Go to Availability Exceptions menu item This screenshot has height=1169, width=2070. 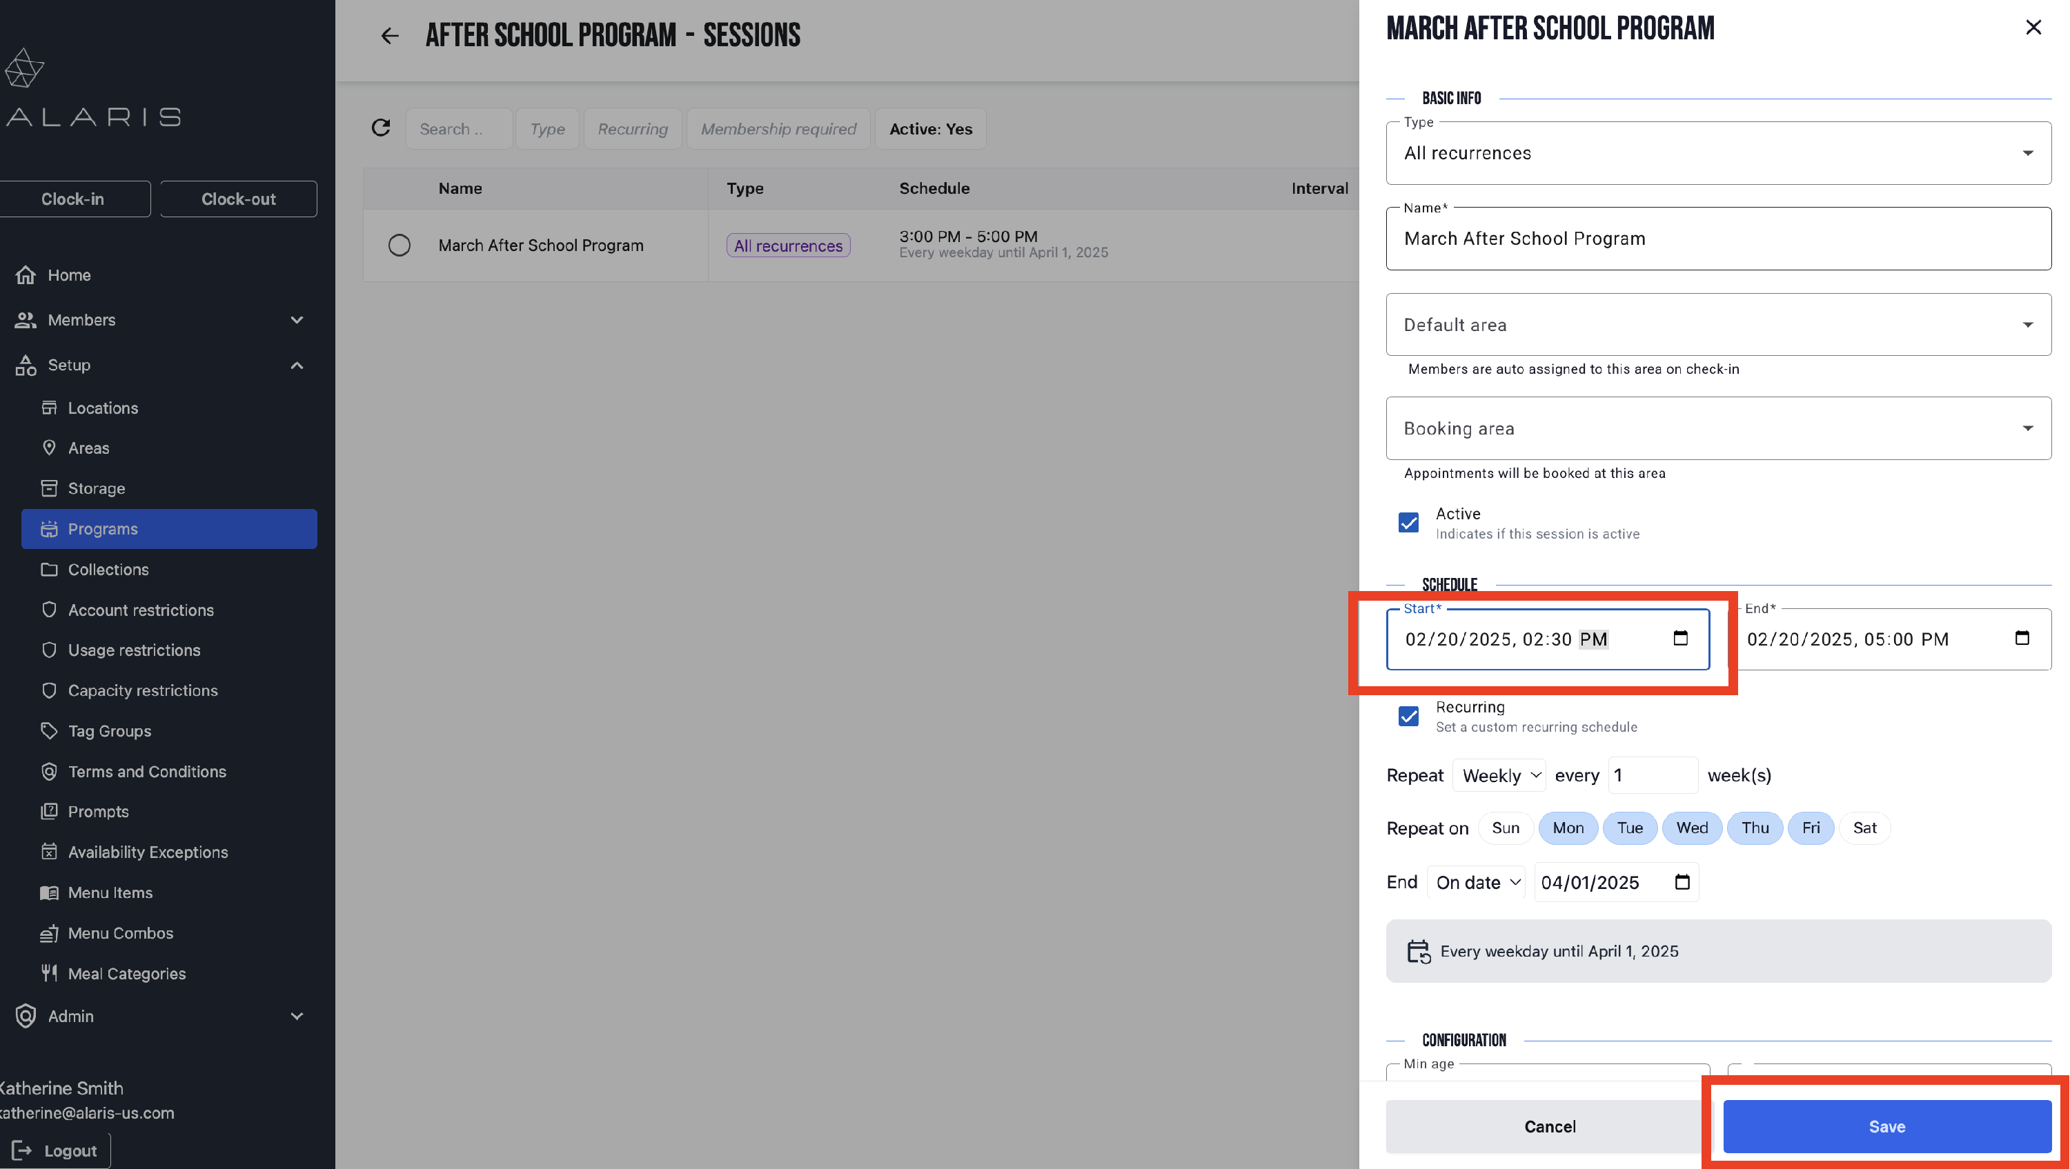148,852
